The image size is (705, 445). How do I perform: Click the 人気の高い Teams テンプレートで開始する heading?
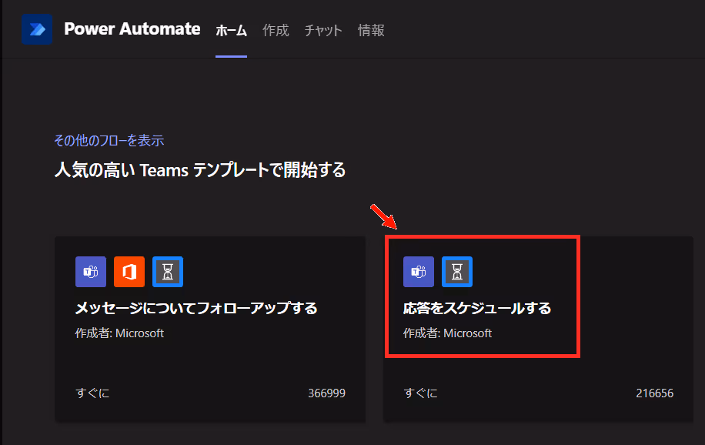(x=200, y=170)
